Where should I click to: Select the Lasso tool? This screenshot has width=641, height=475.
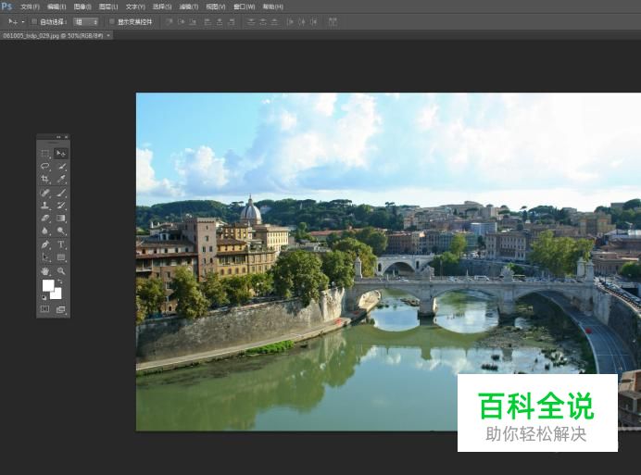45,167
